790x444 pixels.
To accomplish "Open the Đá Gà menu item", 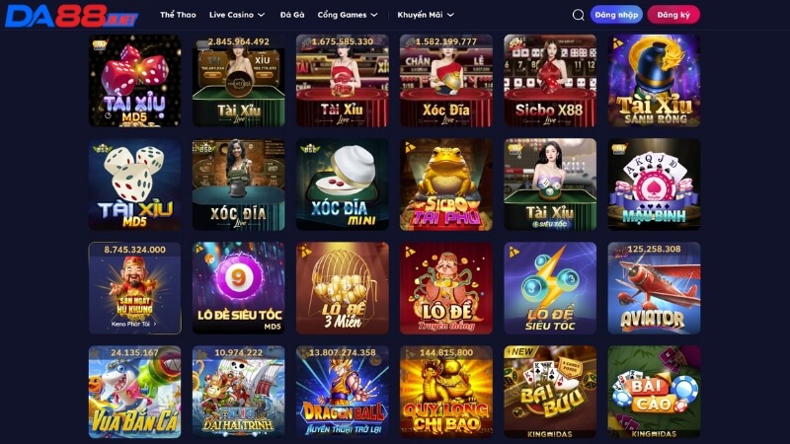I will click(292, 15).
